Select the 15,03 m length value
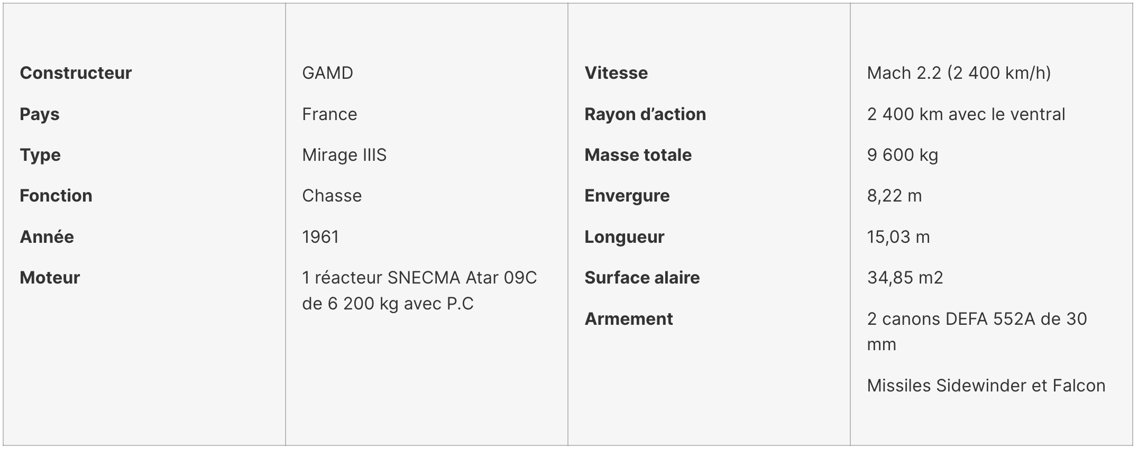The height and width of the screenshot is (456, 1138). (898, 237)
